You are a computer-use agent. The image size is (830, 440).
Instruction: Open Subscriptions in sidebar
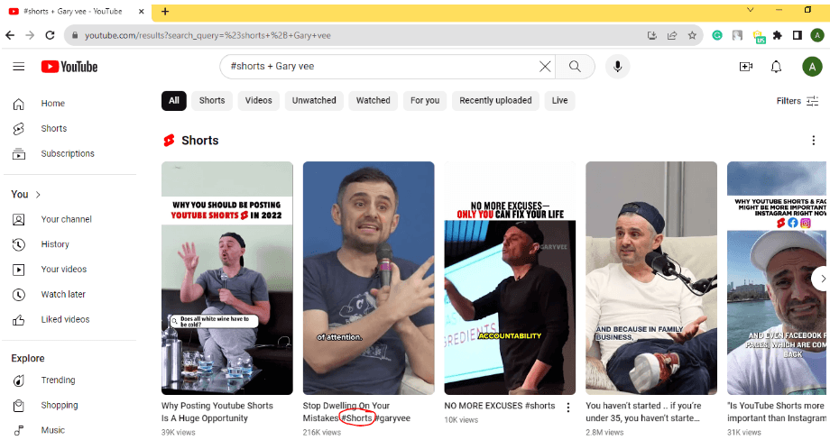pos(69,154)
